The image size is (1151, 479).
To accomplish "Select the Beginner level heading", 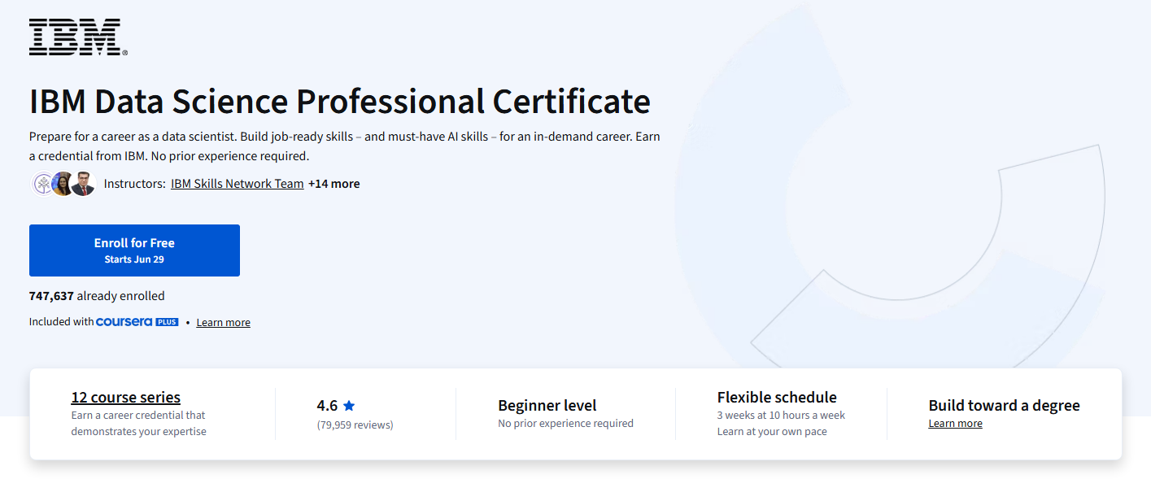I will click(x=547, y=405).
